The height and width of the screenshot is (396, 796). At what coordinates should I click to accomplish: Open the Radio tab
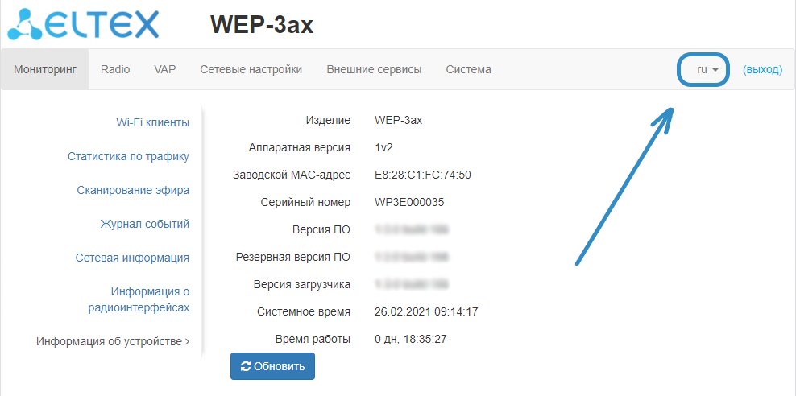(x=115, y=69)
